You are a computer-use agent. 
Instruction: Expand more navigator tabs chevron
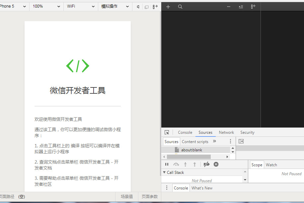click(x=214, y=141)
